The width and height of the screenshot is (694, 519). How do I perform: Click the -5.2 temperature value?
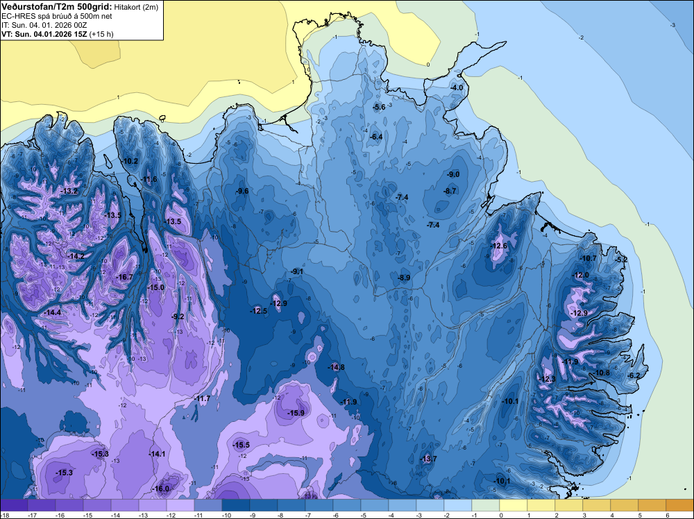tap(621, 259)
